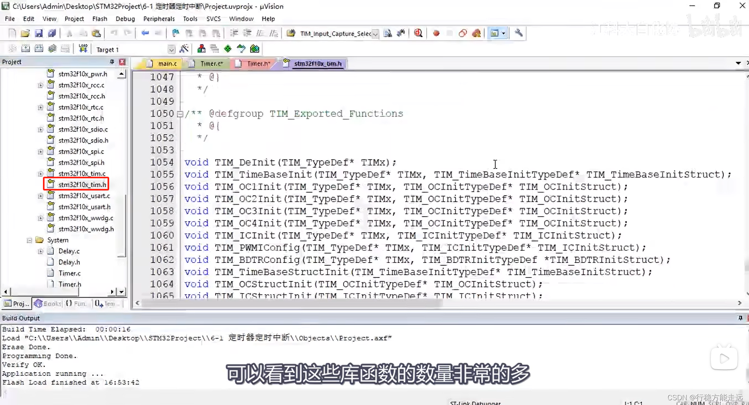Switch to the main.c tab
Viewport: 749px width, 405px height.
pyautogui.click(x=163, y=63)
